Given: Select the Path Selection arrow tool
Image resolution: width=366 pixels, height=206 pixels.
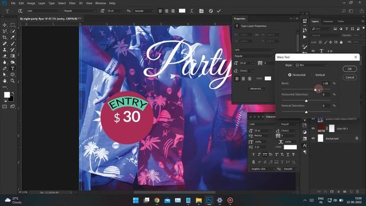Looking at the screenshot, I should point(5,74).
